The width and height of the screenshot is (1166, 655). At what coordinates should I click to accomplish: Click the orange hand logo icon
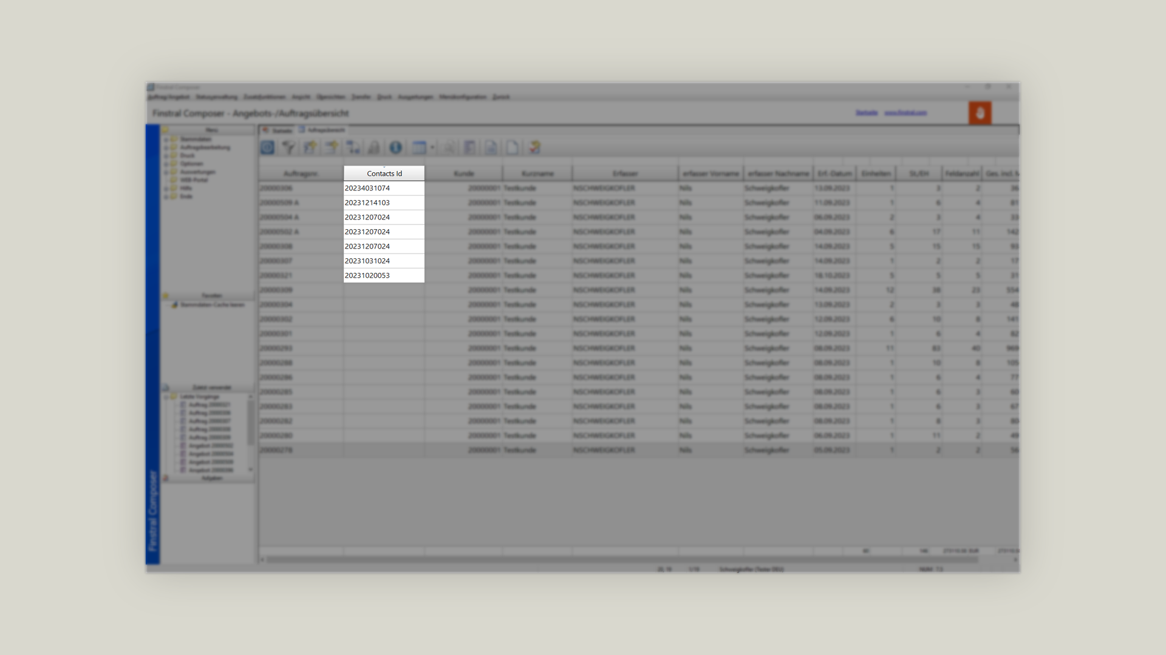click(980, 113)
